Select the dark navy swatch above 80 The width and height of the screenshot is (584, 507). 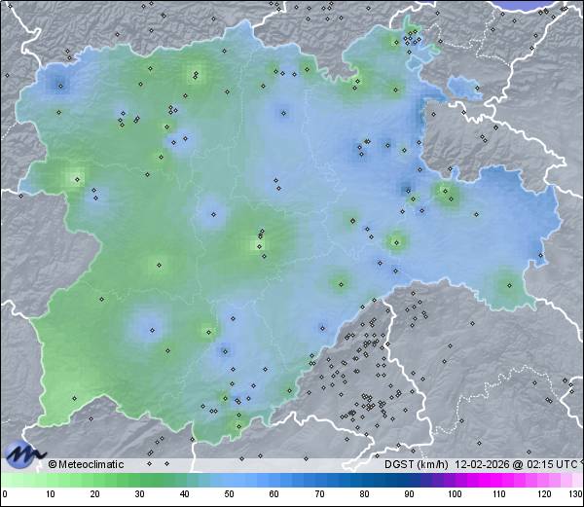tap(364, 480)
